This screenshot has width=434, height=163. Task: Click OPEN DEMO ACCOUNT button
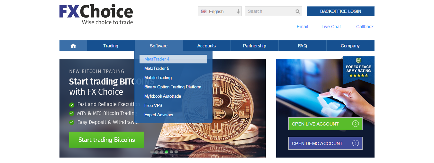click(325, 143)
